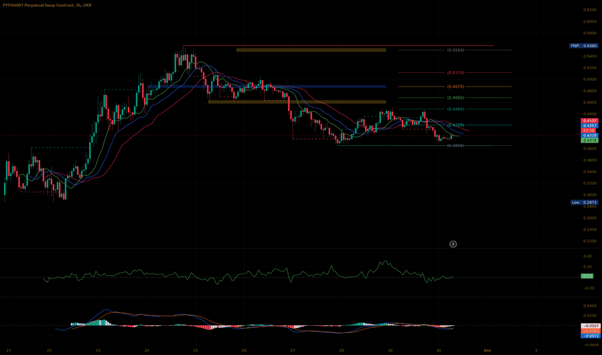Click the 0.5800 price axis label
Viewport: 602px width, 355px height.
click(x=589, y=33)
